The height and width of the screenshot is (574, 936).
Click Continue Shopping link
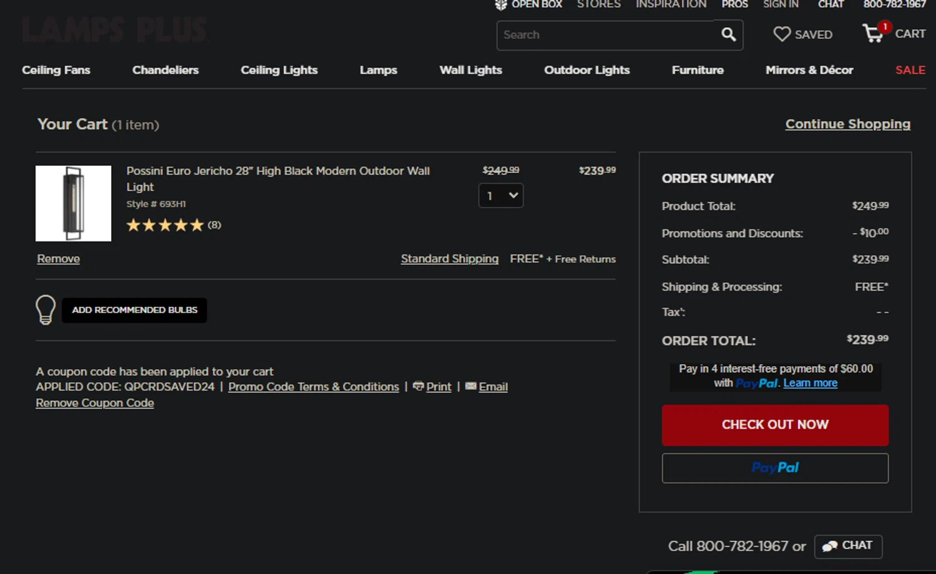point(847,124)
